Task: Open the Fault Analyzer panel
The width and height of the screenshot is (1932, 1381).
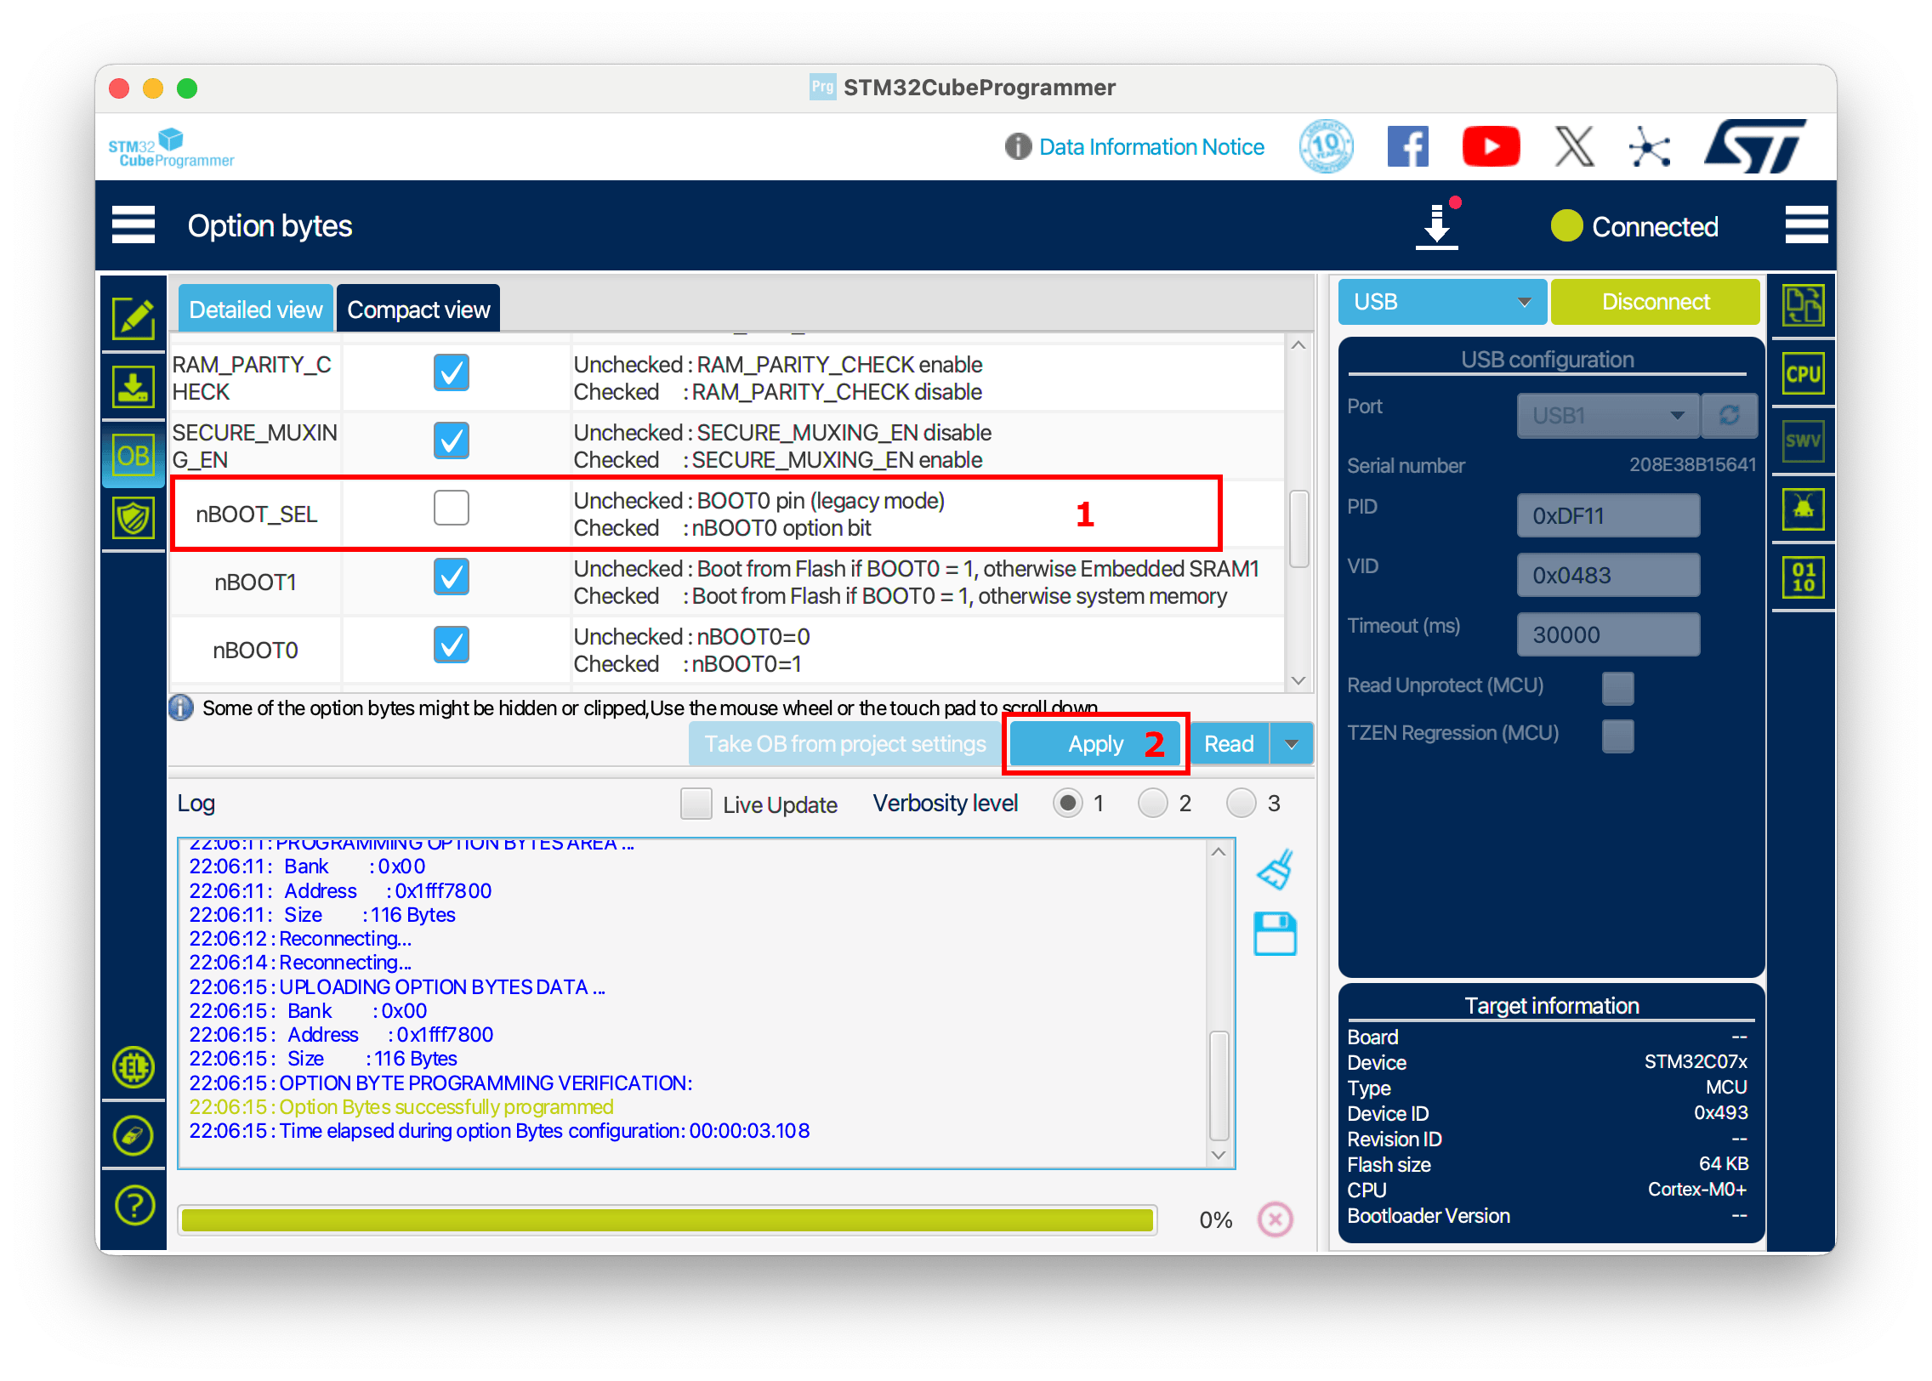Action: pyautogui.click(x=1804, y=509)
